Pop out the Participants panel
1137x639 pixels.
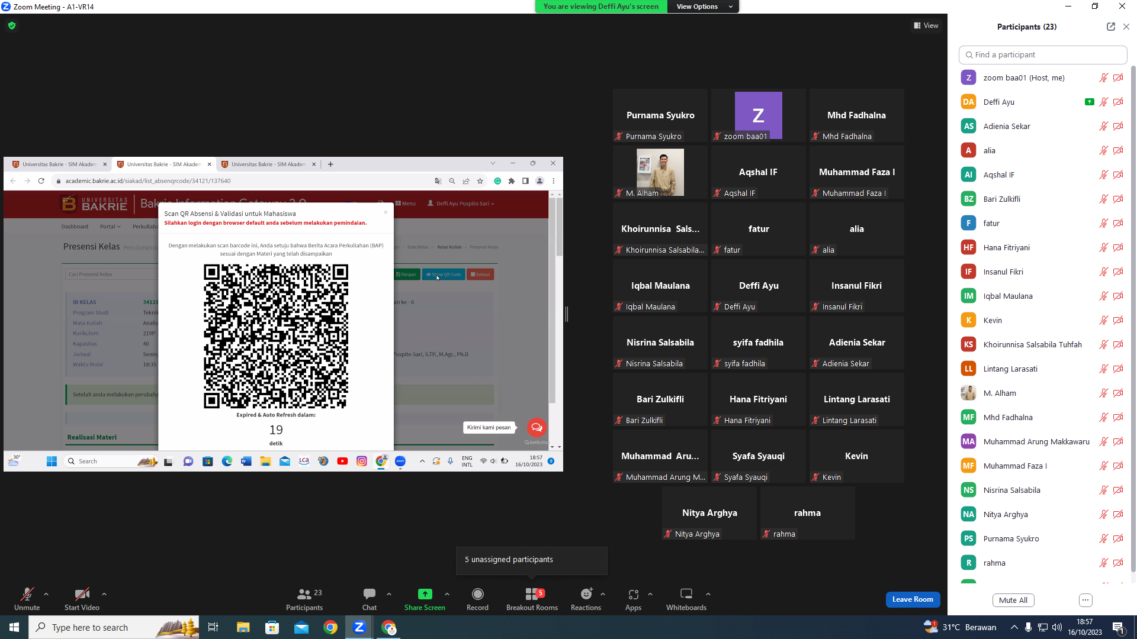coord(1111,27)
